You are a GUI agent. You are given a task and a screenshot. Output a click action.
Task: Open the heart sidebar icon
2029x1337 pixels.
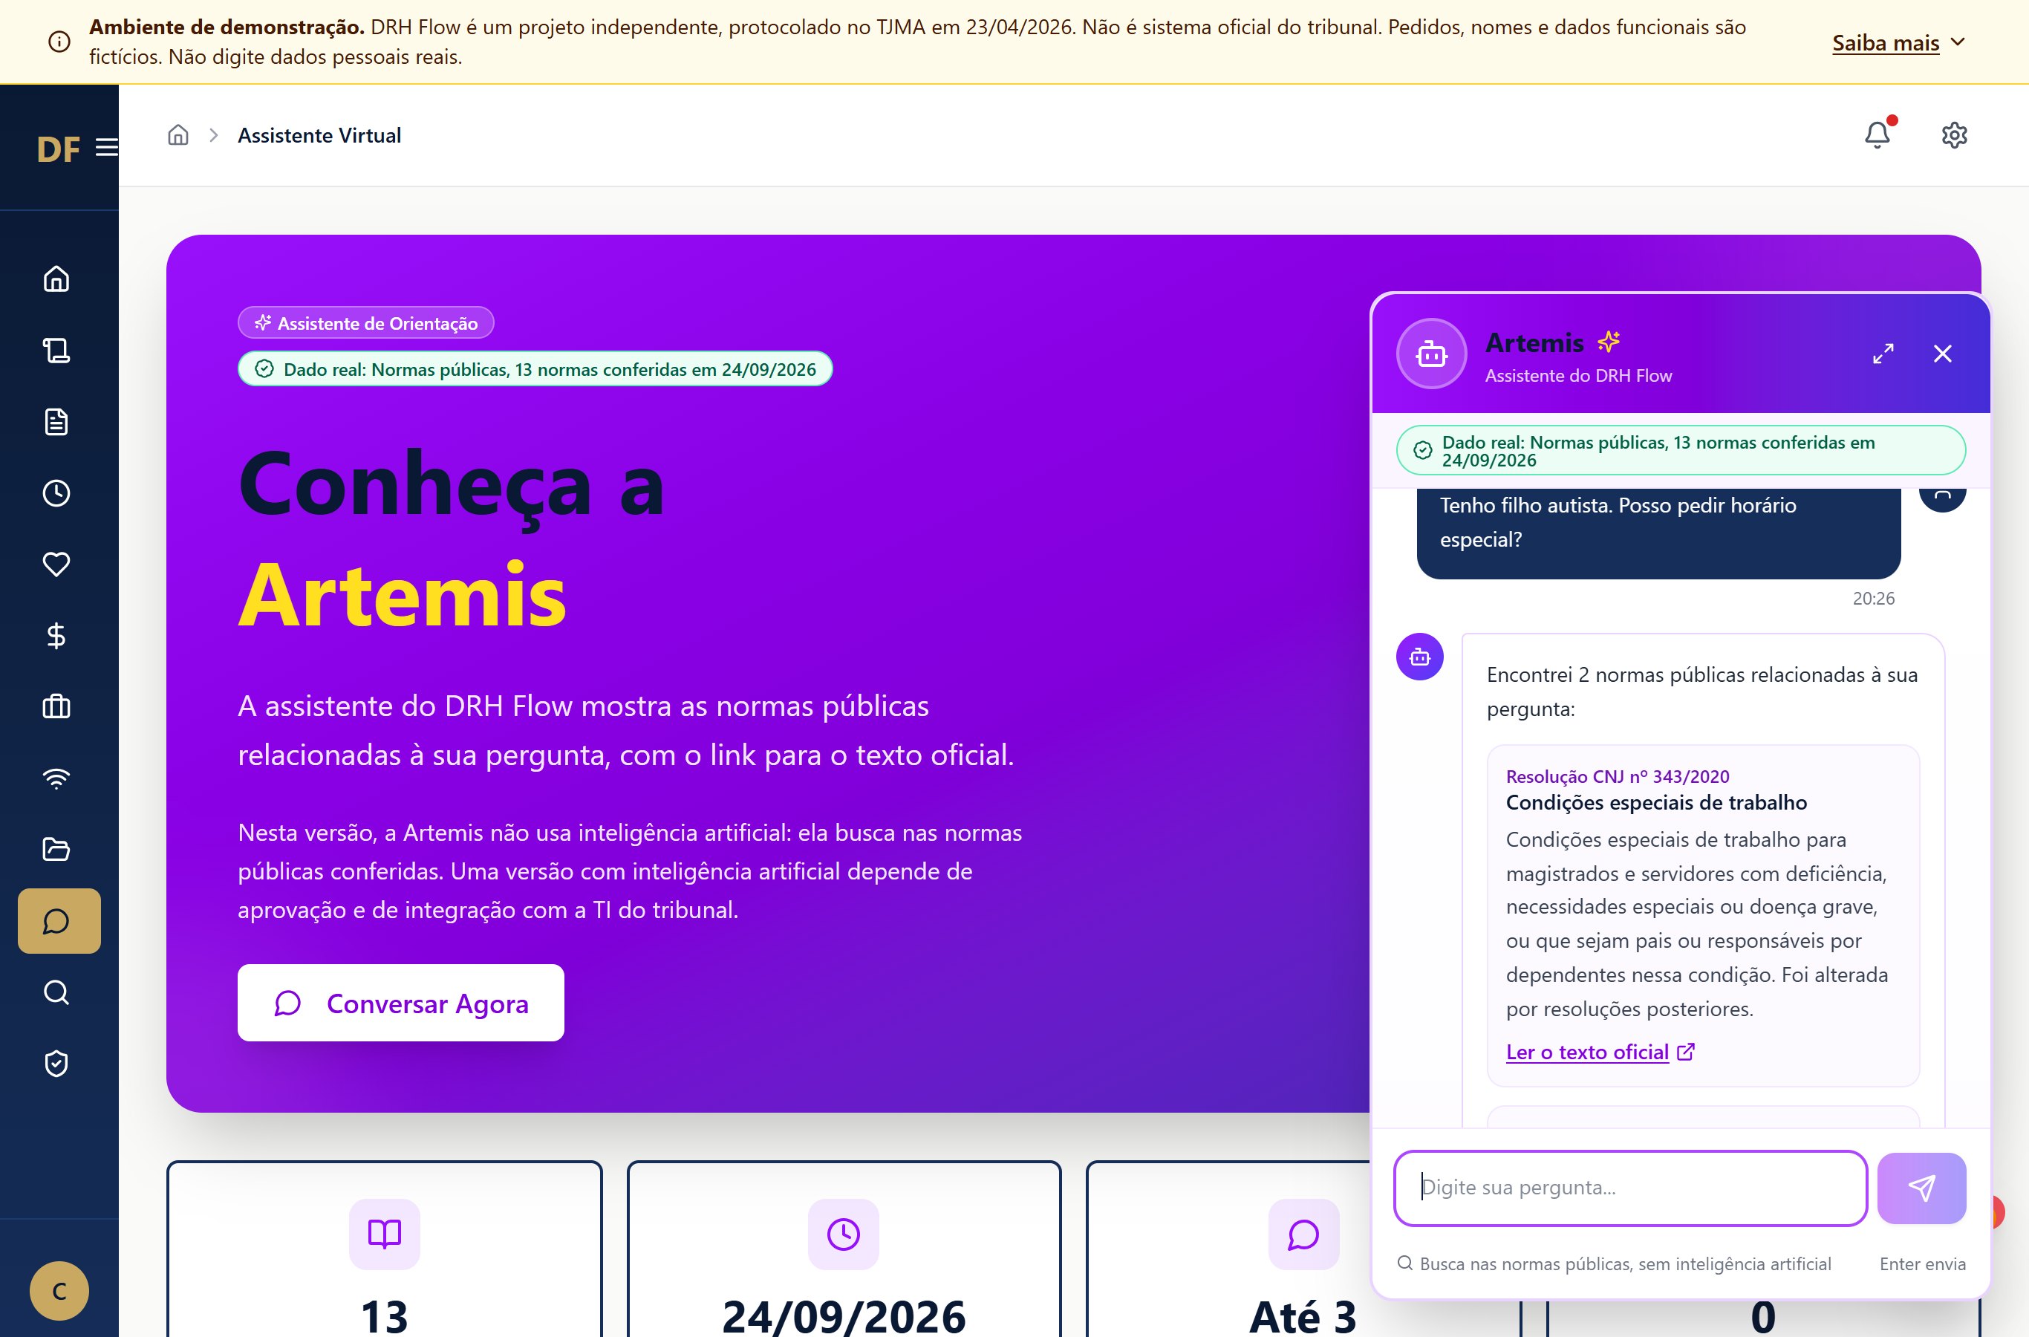coord(56,565)
